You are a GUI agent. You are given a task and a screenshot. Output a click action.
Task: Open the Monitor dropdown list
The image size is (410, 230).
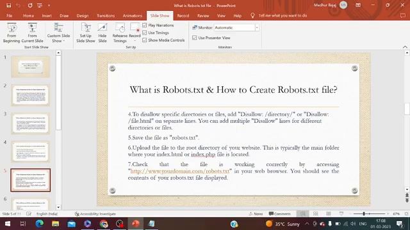tap(257, 27)
